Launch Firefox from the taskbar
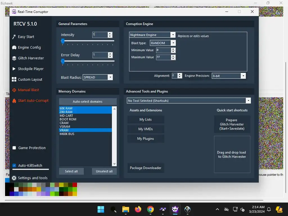Image resolution: width=288 pixels, height=216 pixels. (138, 209)
